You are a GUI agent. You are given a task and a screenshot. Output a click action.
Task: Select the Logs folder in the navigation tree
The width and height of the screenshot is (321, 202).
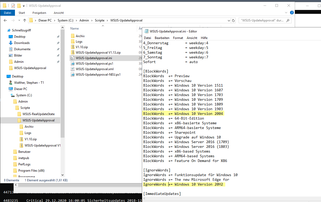28,133
